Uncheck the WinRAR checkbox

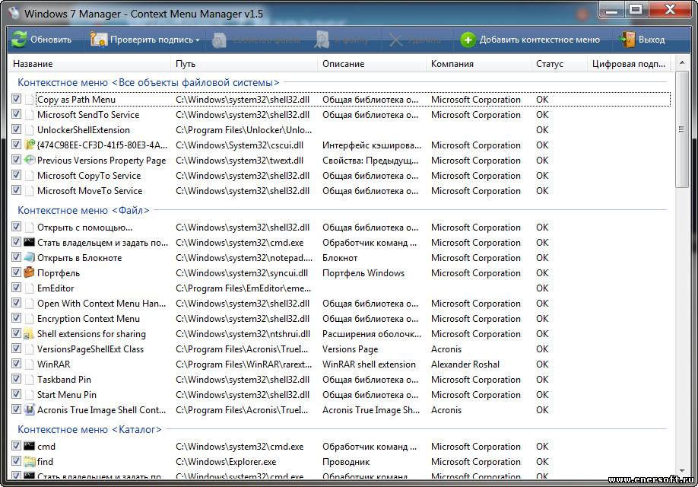[17, 364]
